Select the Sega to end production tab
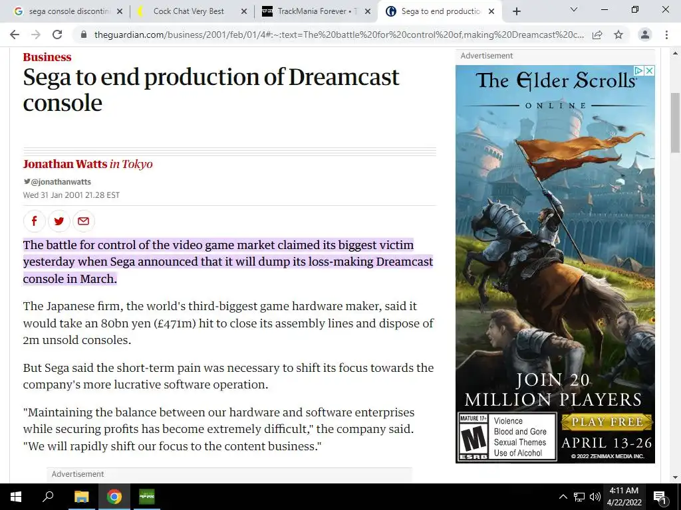The height and width of the screenshot is (510, 681). (x=440, y=11)
